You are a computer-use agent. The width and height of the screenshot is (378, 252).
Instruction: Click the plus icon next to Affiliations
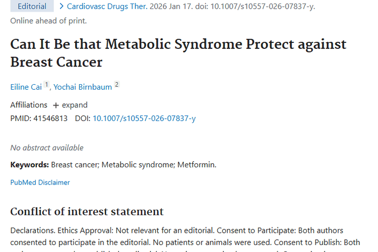click(x=55, y=105)
